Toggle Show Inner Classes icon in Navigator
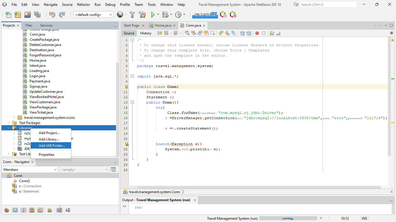 click(x=41, y=210)
